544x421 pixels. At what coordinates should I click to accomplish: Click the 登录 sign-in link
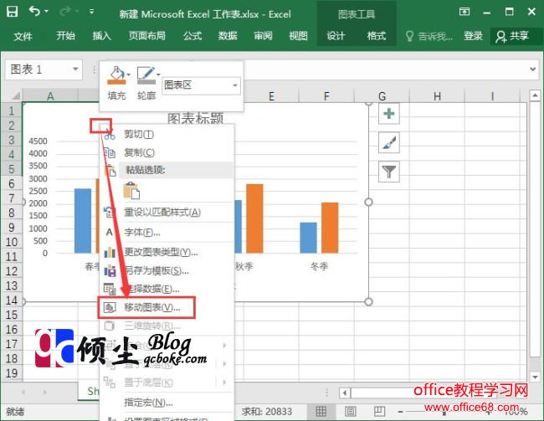[x=473, y=36]
